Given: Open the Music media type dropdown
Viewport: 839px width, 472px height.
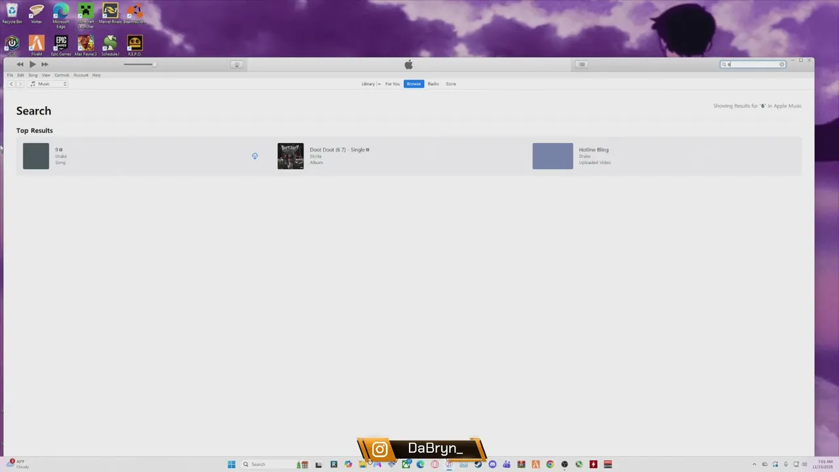Looking at the screenshot, I should 48,84.
